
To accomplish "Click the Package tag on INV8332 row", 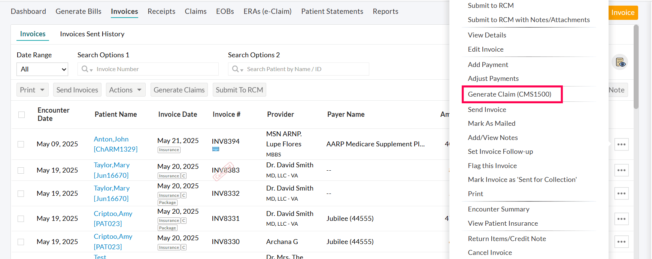I will (167, 202).
